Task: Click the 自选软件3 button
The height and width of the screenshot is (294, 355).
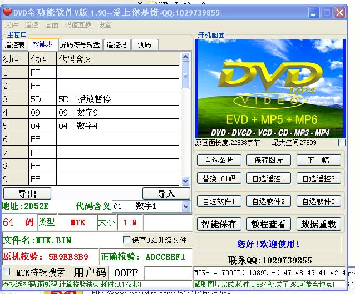Action: coord(318,201)
